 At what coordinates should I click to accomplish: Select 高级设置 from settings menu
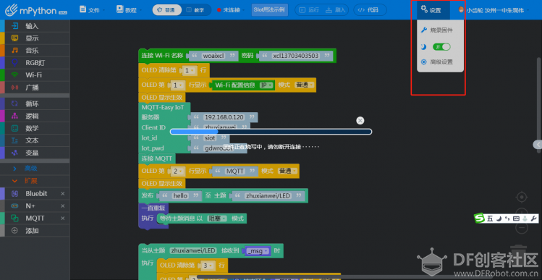click(441, 62)
